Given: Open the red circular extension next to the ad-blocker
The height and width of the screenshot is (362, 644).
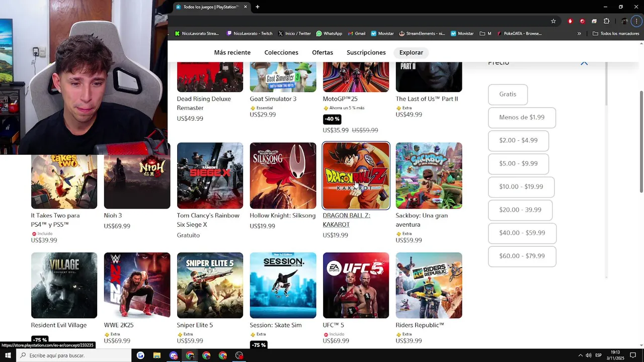Looking at the screenshot, I should [x=582, y=21].
